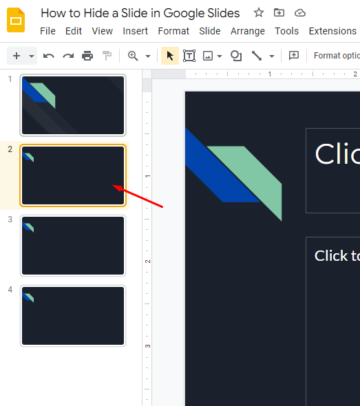Star the presentation
Image resolution: width=360 pixels, height=406 pixels.
[259, 12]
